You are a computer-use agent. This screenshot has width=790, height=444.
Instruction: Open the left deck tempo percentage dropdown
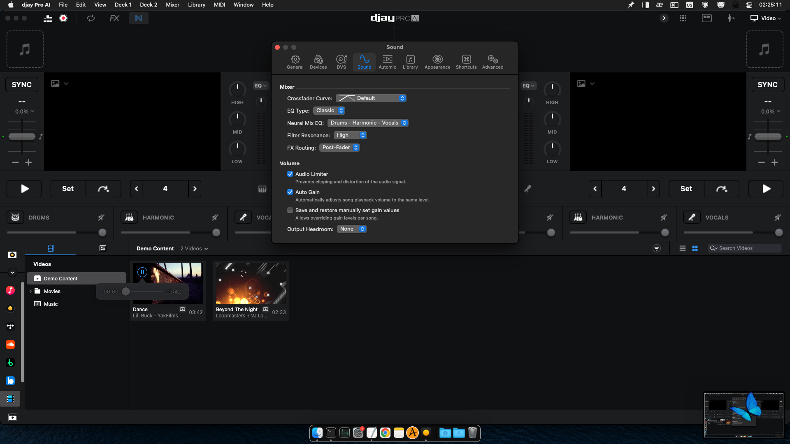(25, 111)
